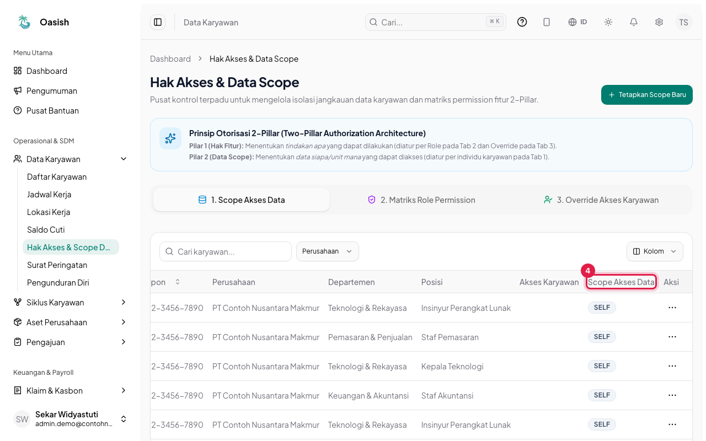This screenshot has width=706, height=441.
Task: Go to Dashboard breadcrumb link
Action: point(170,59)
